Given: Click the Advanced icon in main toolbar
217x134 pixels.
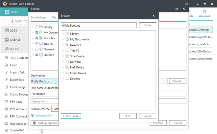Looking at the screenshot, I should click(204, 12).
